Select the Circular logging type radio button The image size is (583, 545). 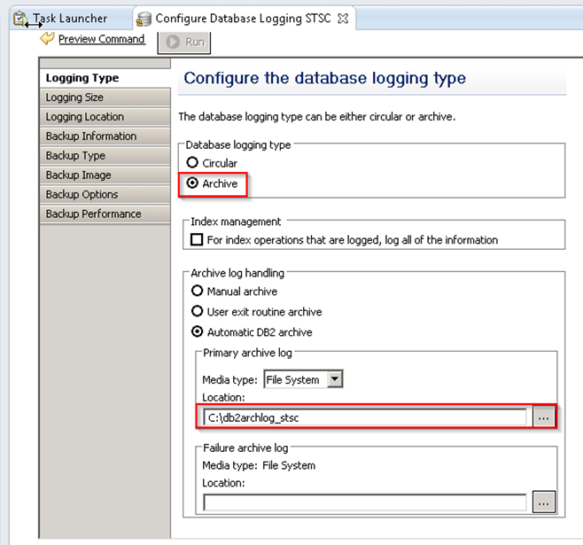[x=192, y=163]
